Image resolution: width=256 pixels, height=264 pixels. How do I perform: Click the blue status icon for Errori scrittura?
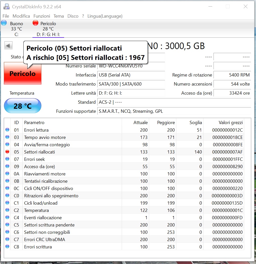tap(7, 247)
